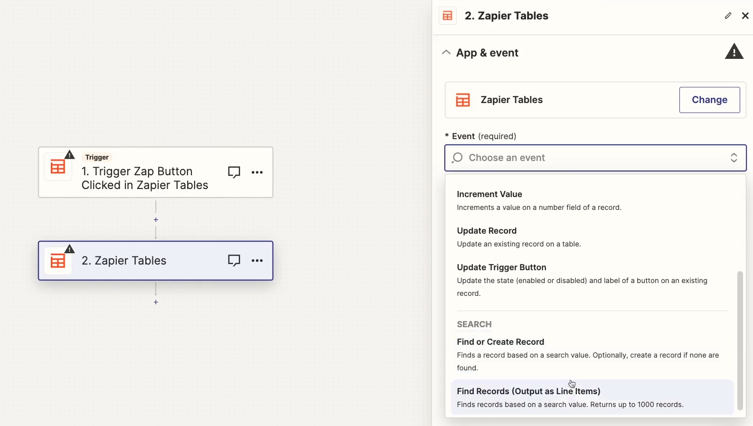Add a step below step 2 Zapier Tables
Viewport: 753px width, 426px height.
pos(156,302)
